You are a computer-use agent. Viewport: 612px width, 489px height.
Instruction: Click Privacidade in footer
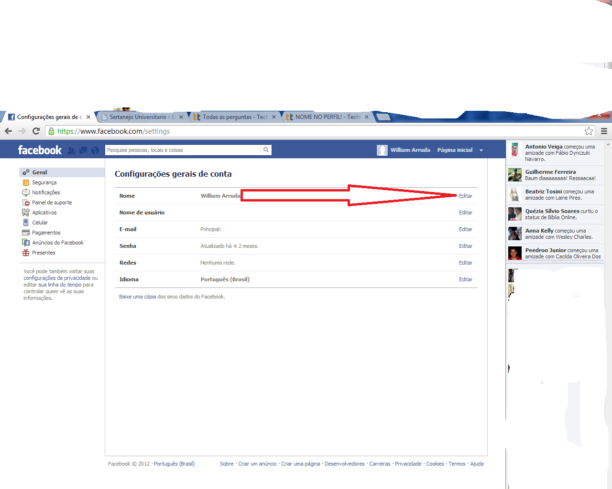coord(408,464)
